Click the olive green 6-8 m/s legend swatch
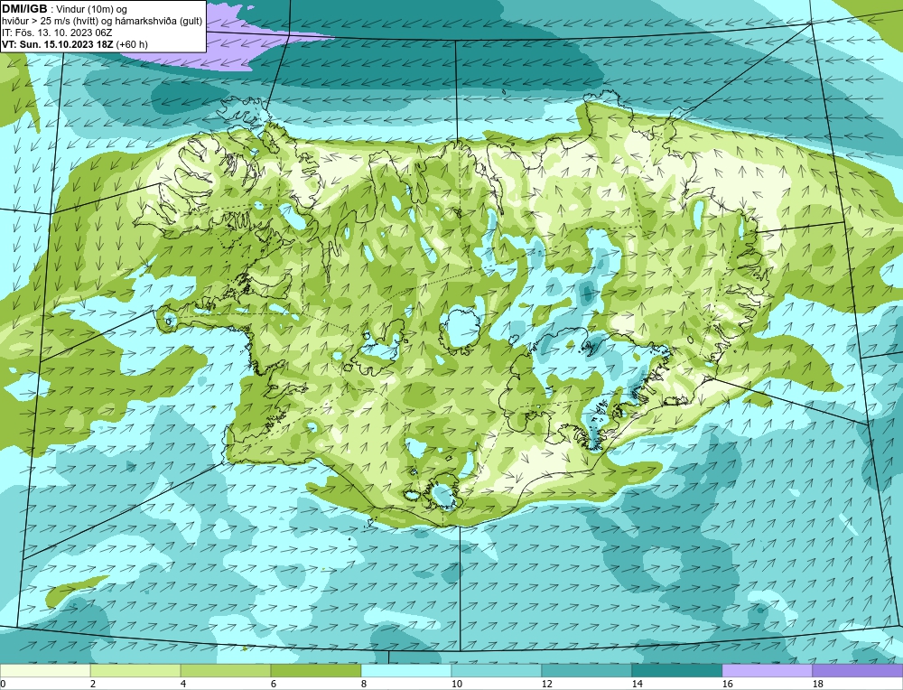903x690 pixels. [316, 671]
